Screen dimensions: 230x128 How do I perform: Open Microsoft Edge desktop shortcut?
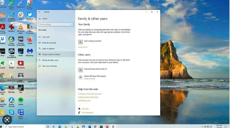(2, 90)
